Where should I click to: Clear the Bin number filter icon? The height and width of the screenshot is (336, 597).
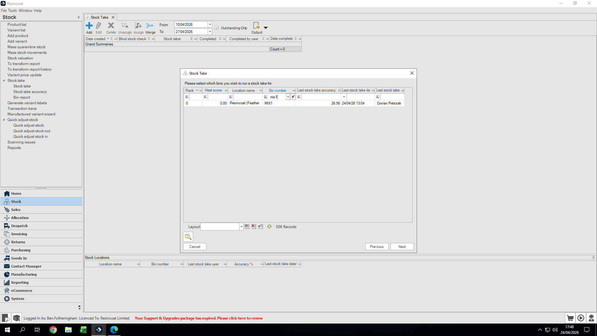tap(293, 97)
